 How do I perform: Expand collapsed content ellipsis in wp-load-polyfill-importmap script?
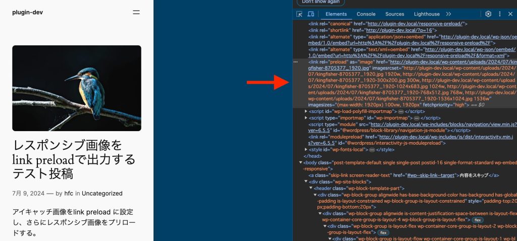coord(401,111)
